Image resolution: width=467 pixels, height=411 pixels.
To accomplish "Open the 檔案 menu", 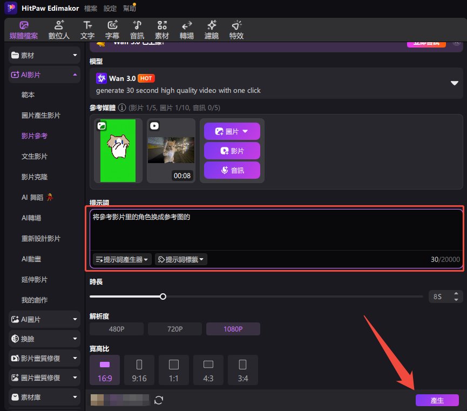I will [91, 8].
